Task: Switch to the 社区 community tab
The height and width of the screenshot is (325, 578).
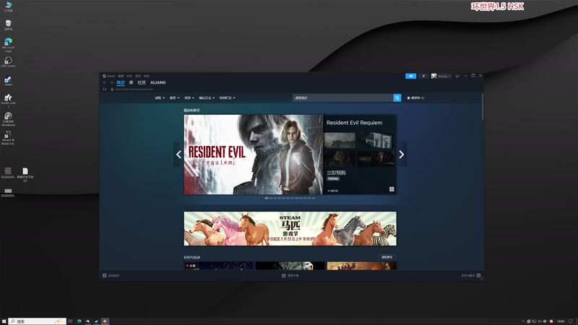Action: 142,82
